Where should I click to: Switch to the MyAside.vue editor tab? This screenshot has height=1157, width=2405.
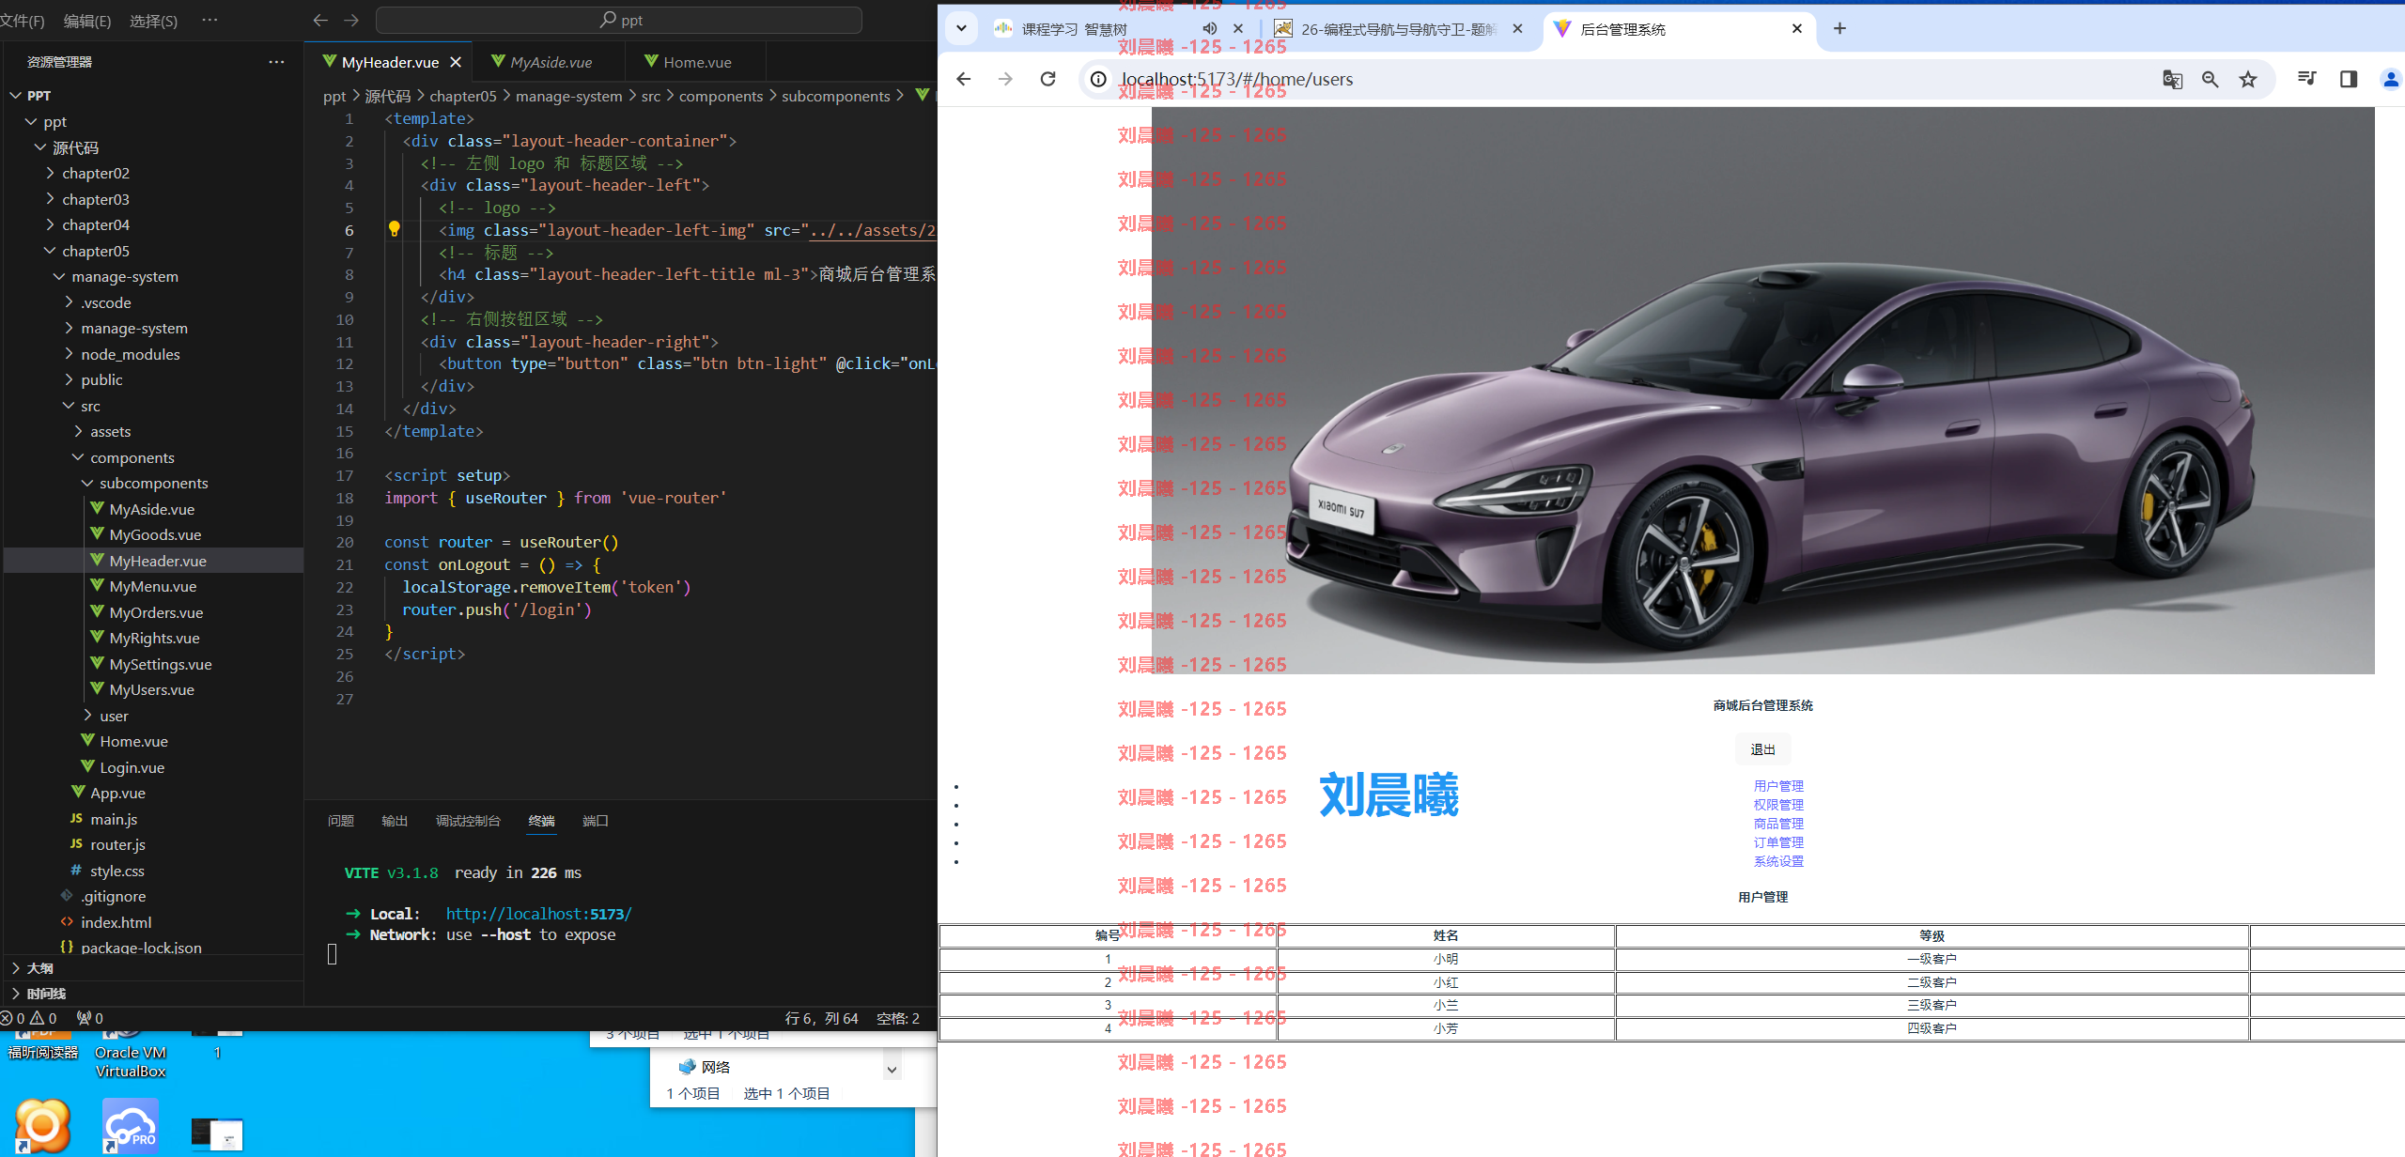pos(550,62)
